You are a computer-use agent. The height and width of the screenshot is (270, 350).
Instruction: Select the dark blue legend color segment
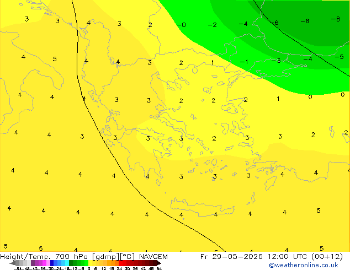52,263
